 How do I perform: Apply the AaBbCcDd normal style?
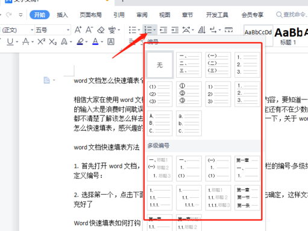pyautogui.click(x=258, y=36)
